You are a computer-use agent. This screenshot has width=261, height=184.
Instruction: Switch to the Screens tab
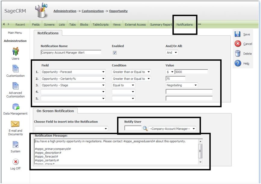tap(49, 24)
